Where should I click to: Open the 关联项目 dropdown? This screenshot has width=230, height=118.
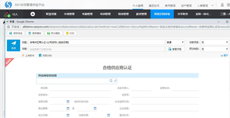(x=215, y=42)
